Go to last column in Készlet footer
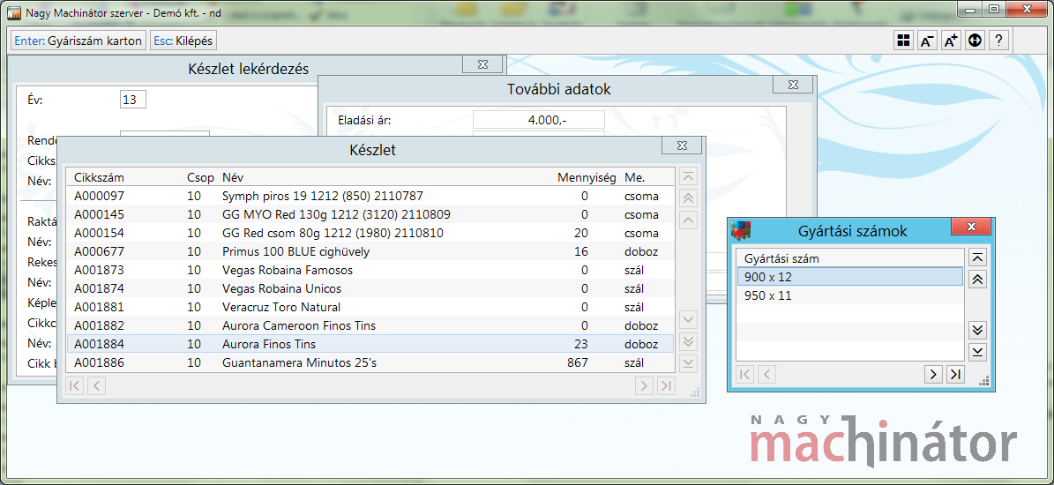 coord(666,385)
